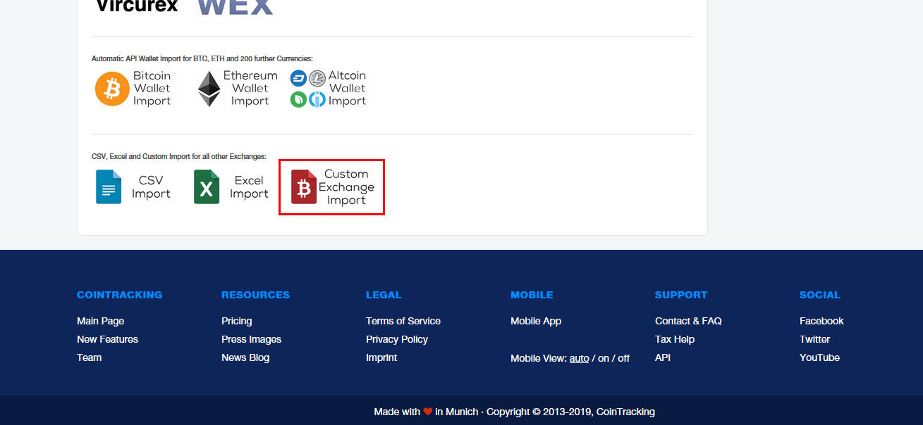Visit the News Blog link

[x=245, y=357]
